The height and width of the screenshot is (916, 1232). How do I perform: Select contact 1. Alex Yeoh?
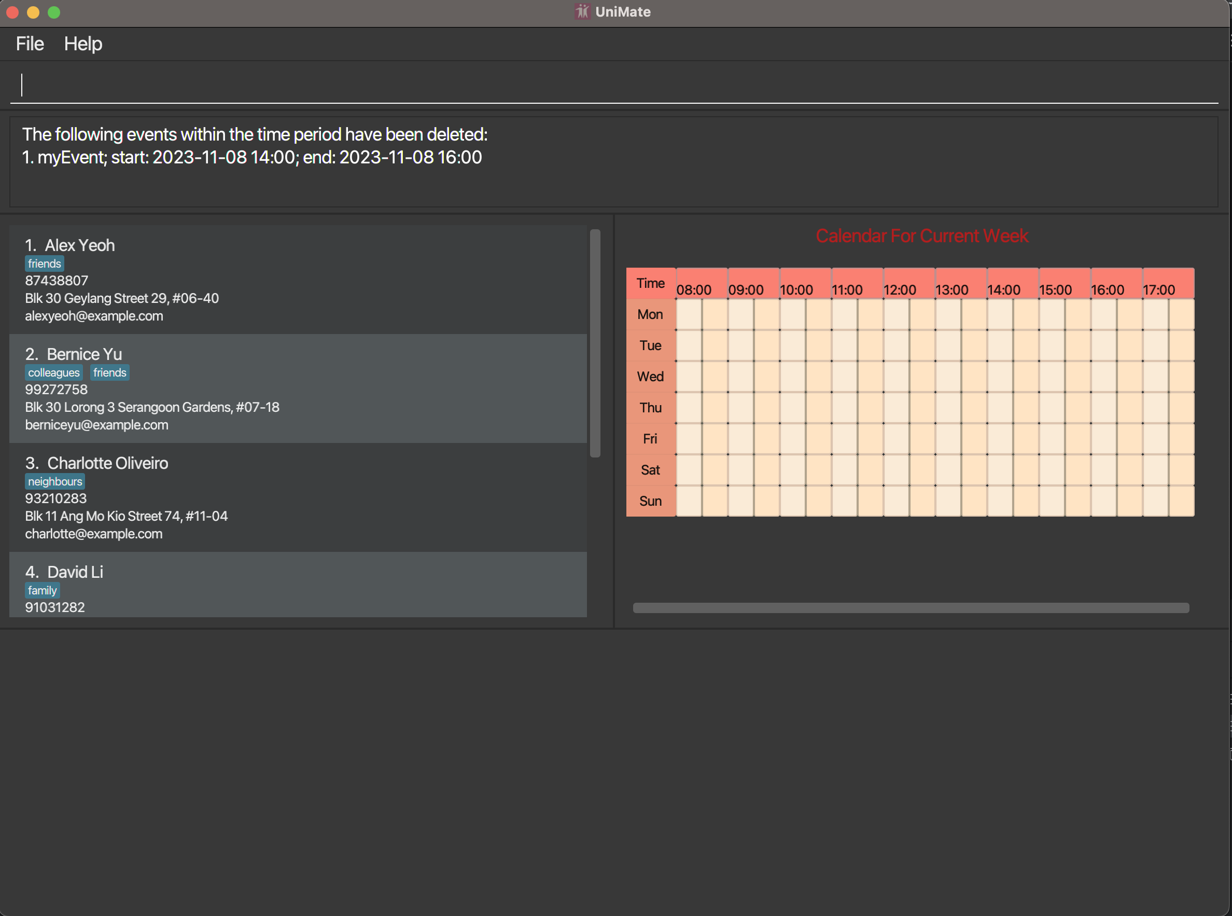pyautogui.click(x=298, y=280)
